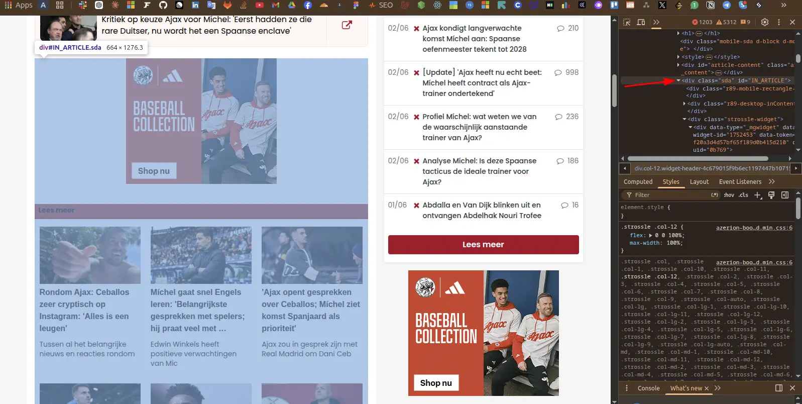Open the Stack Overflow bookmark
Image resolution: width=802 pixels, height=404 pixels.
coord(244,5)
